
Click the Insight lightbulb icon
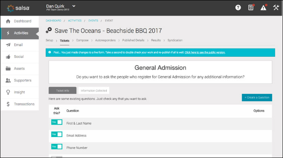[8, 92]
